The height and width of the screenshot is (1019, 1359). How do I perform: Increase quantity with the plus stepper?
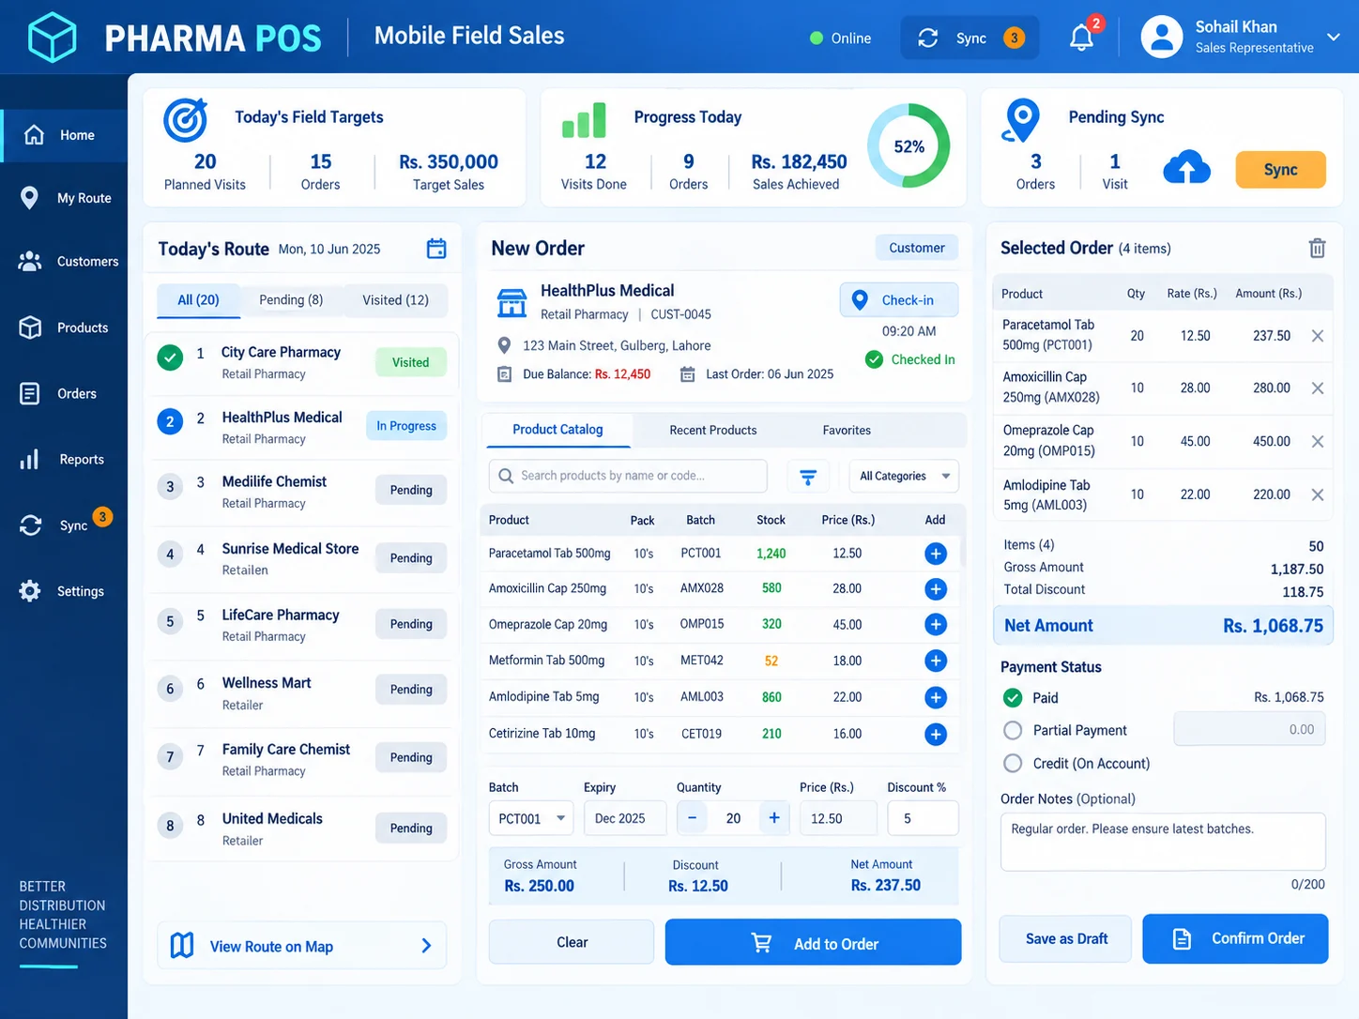tap(774, 818)
